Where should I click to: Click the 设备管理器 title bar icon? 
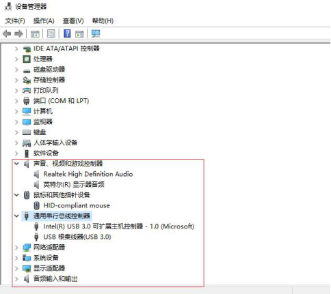(x=8, y=6)
